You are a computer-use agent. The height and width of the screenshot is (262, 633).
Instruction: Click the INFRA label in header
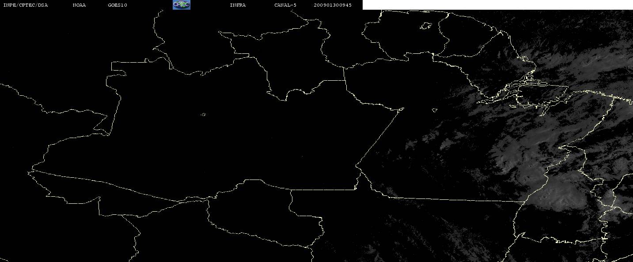238,5
